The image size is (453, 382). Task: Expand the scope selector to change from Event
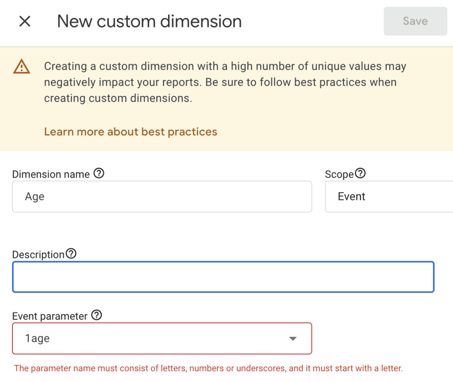(x=389, y=197)
